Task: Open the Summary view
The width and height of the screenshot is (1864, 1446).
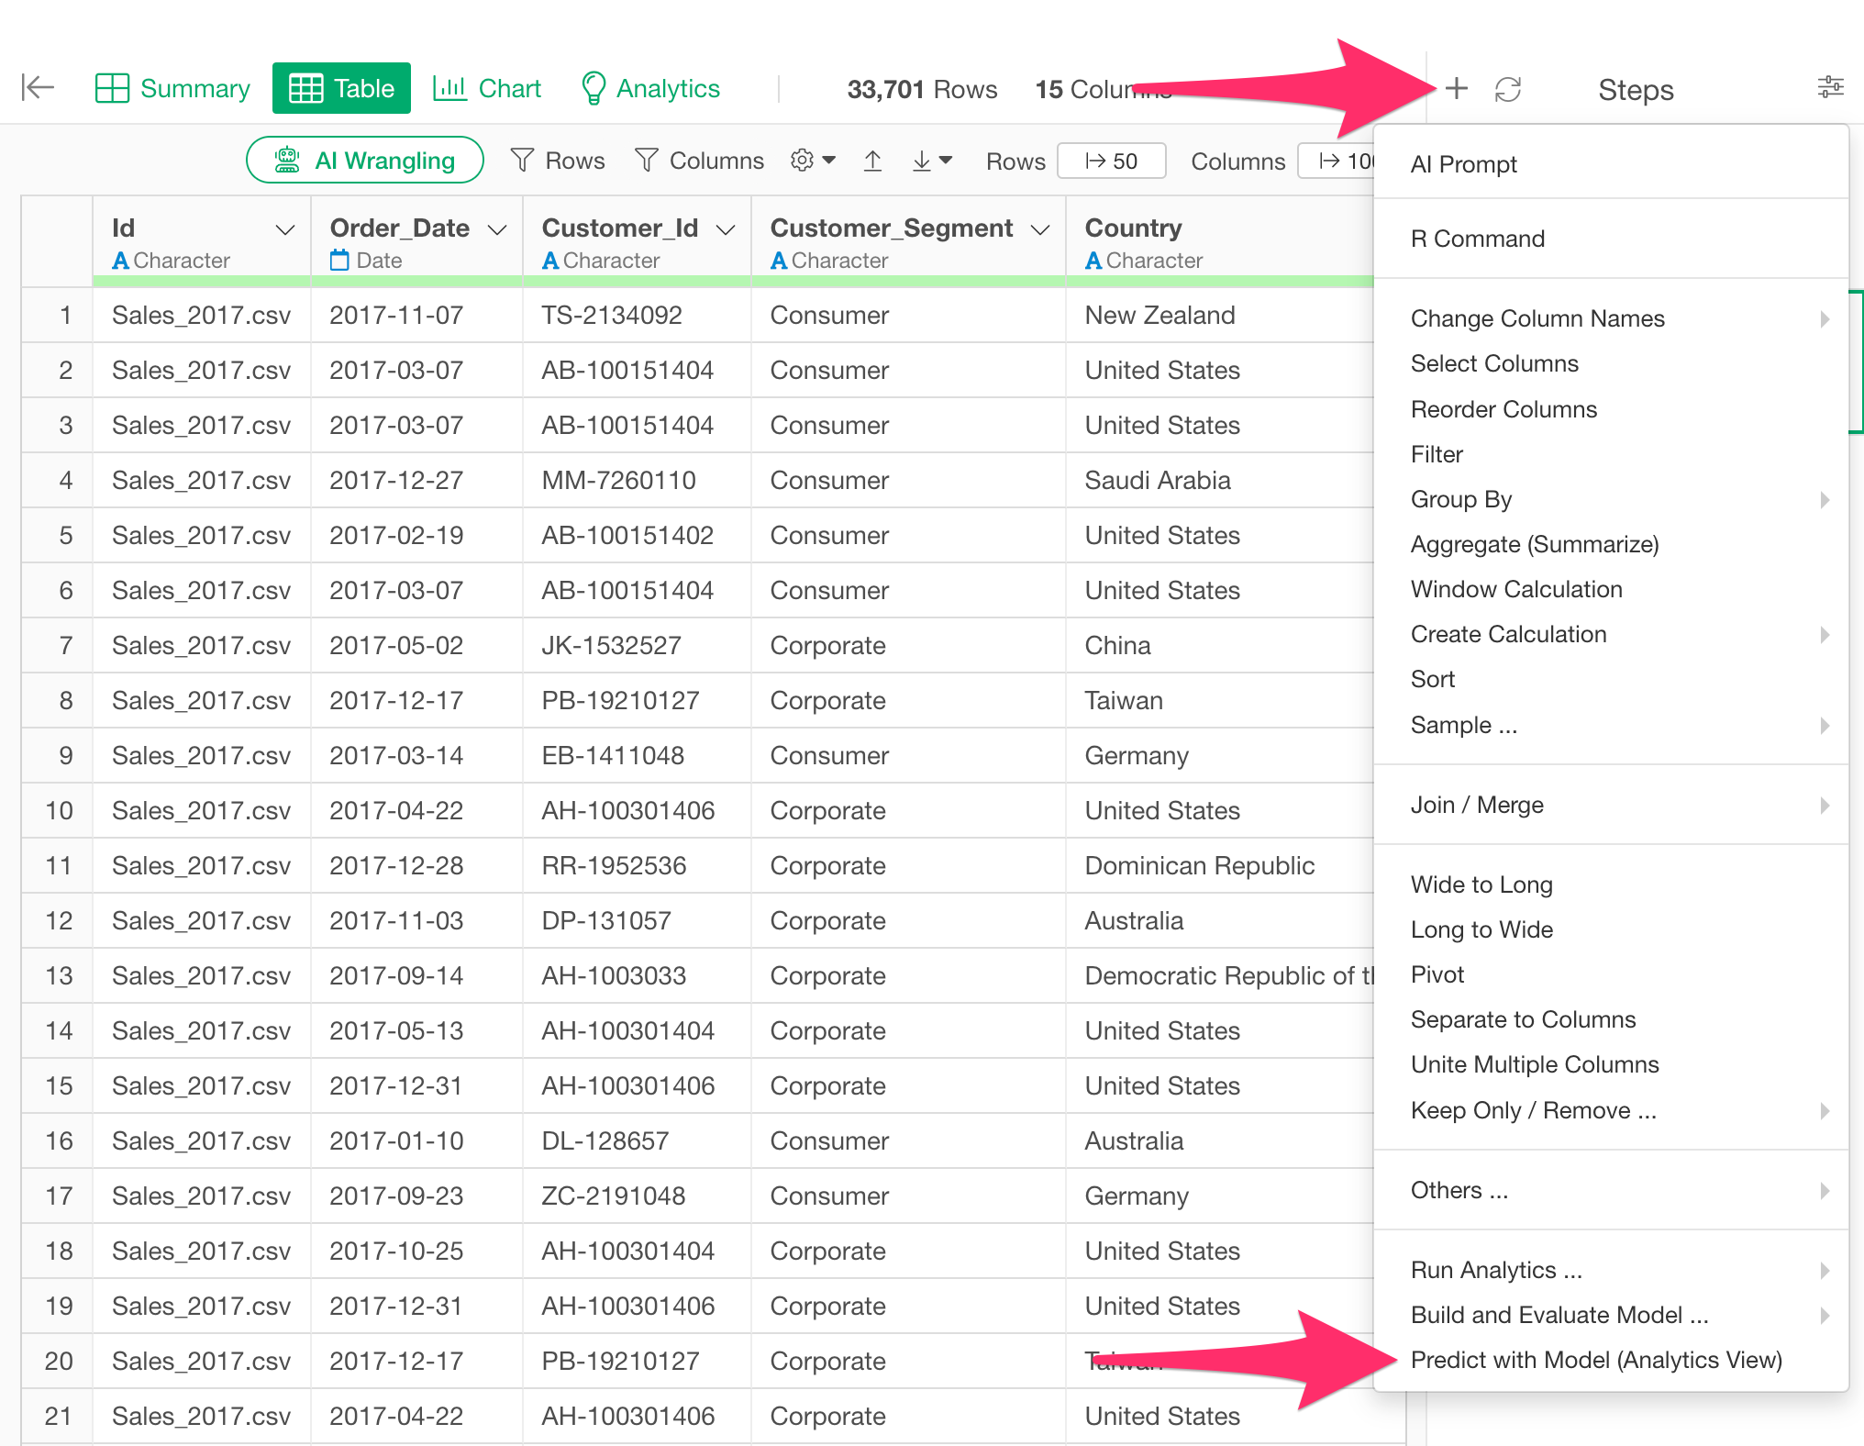Action: [172, 88]
